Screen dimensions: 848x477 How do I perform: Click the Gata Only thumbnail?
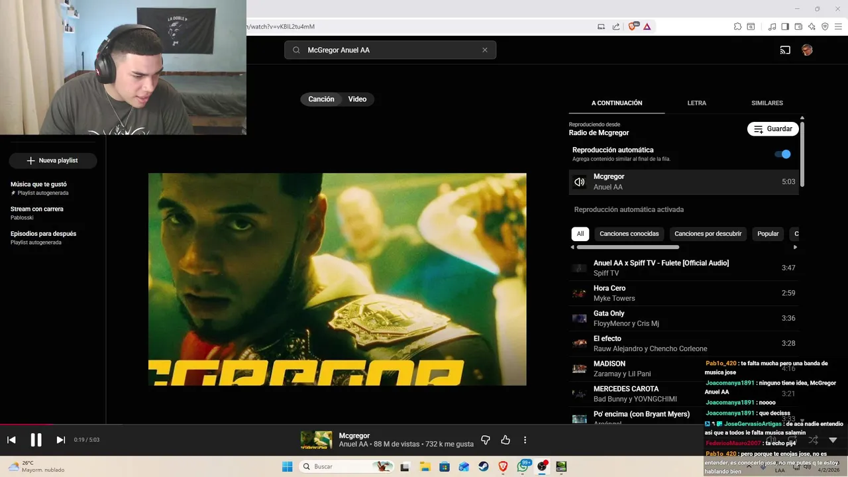click(580, 318)
